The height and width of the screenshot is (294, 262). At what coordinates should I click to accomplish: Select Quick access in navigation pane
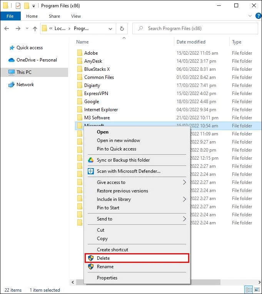tap(30, 48)
